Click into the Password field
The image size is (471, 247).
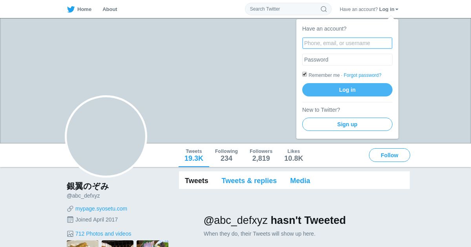(x=347, y=60)
